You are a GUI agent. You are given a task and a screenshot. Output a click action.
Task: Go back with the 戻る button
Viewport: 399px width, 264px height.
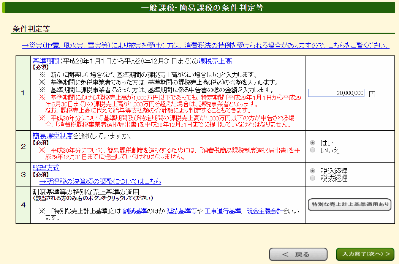pyautogui.click(x=298, y=254)
